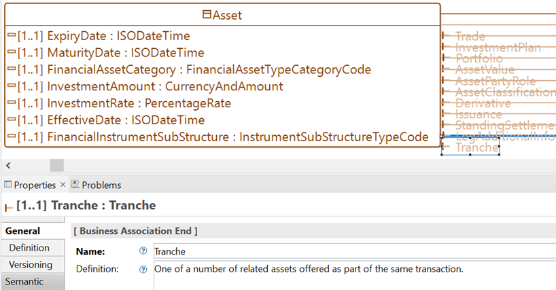Select the ExpiryDate attribute icon
Viewport: 556px width, 290px height.
12,35
